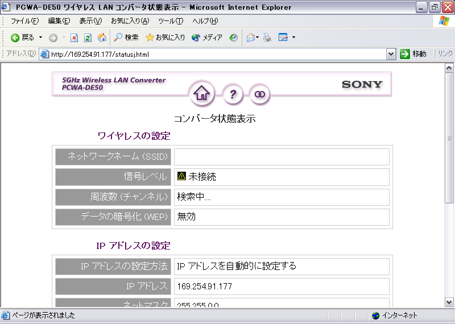The height and width of the screenshot is (324, 455).
Task: Open the forward history dropdown arrow
Action: coord(64,38)
